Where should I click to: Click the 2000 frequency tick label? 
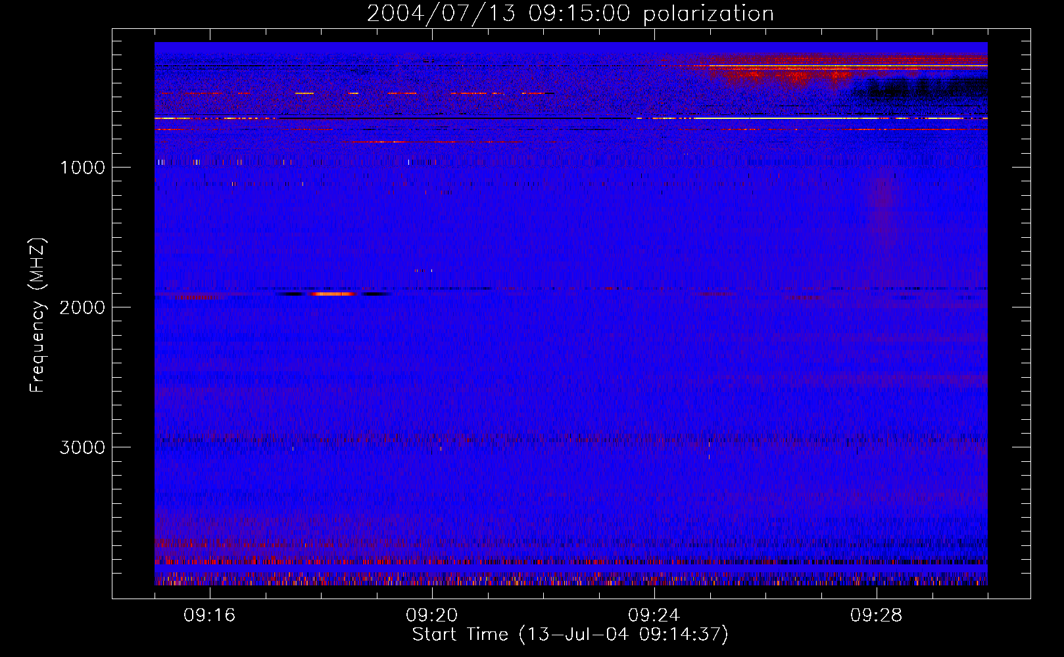[82, 307]
